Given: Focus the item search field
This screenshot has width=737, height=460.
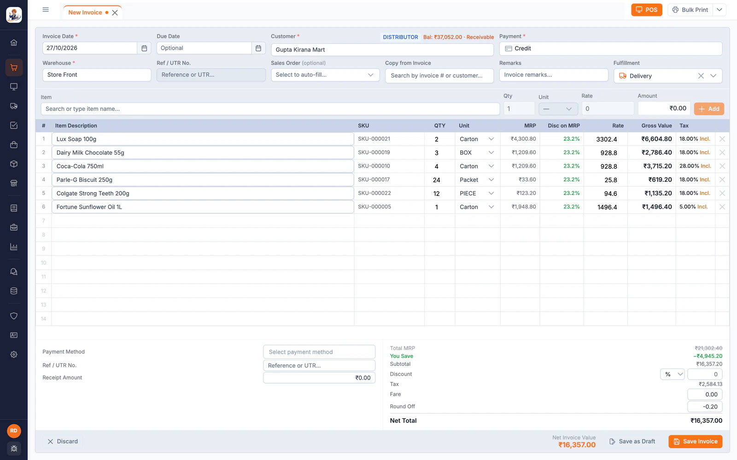Looking at the screenshot, I should tap(270, 109).
